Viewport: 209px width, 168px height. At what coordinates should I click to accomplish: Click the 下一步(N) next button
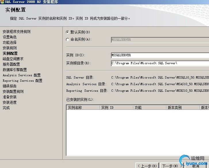(x=172, y=166)
